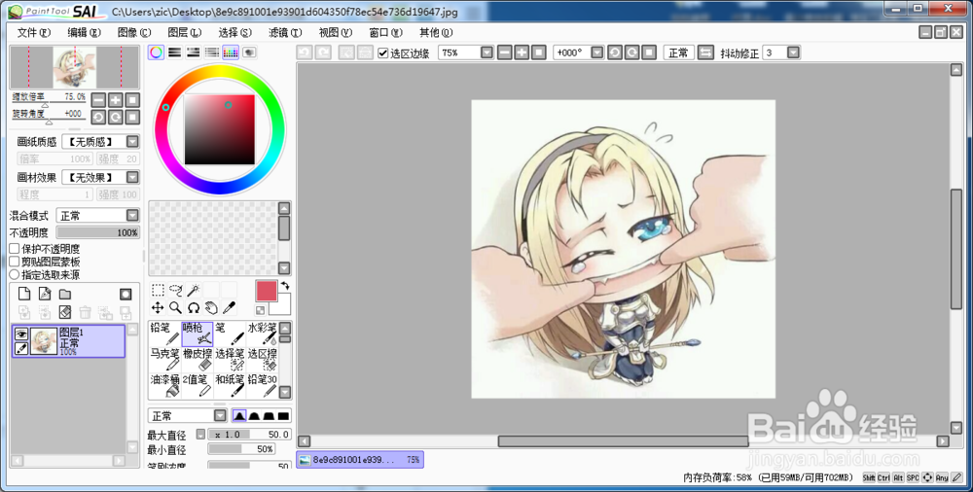Viewport: 973px width, 492px height.
Task: Select the 笔 pen brush
Action: 230,334
